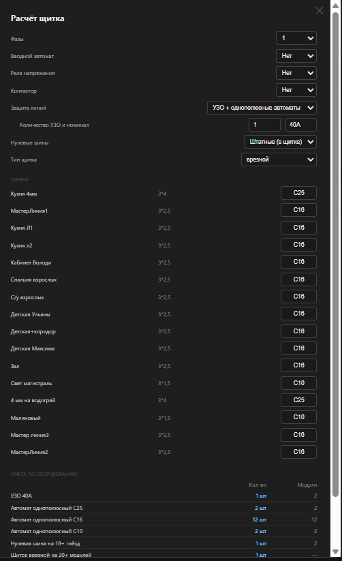The height and width of the screenshot is (561, 342).
Task: Open the Реле напряжения dropdown
Action: 296,73
